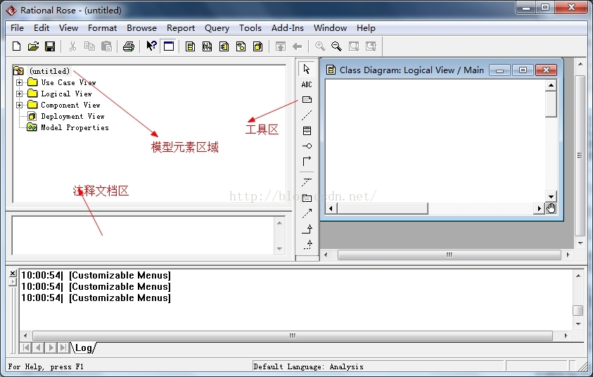593x377 pixels.
Task: Open the Help menu
Action: click(x=366, y=28)
